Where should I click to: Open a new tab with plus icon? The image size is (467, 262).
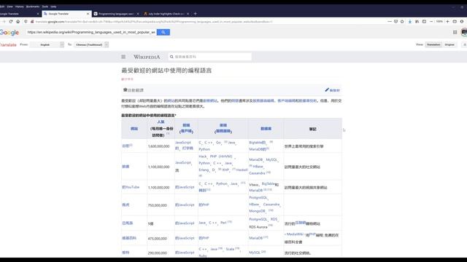pyautogui.click(x=196, y=14)
